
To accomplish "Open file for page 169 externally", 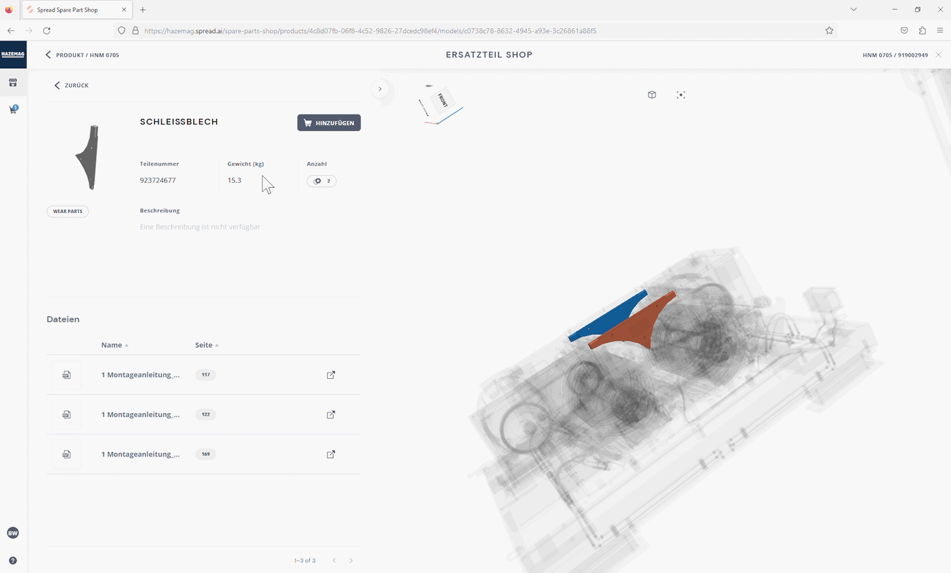I will tap(331, 454).
